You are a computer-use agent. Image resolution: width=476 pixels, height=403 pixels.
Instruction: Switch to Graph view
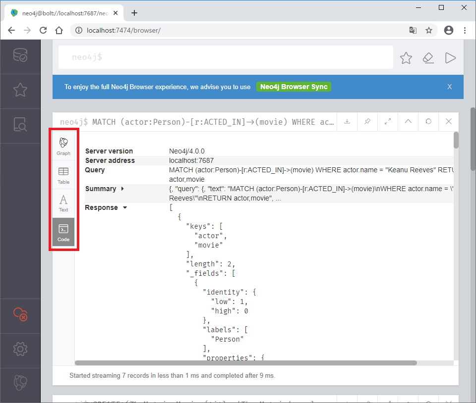tap(63, 147)
